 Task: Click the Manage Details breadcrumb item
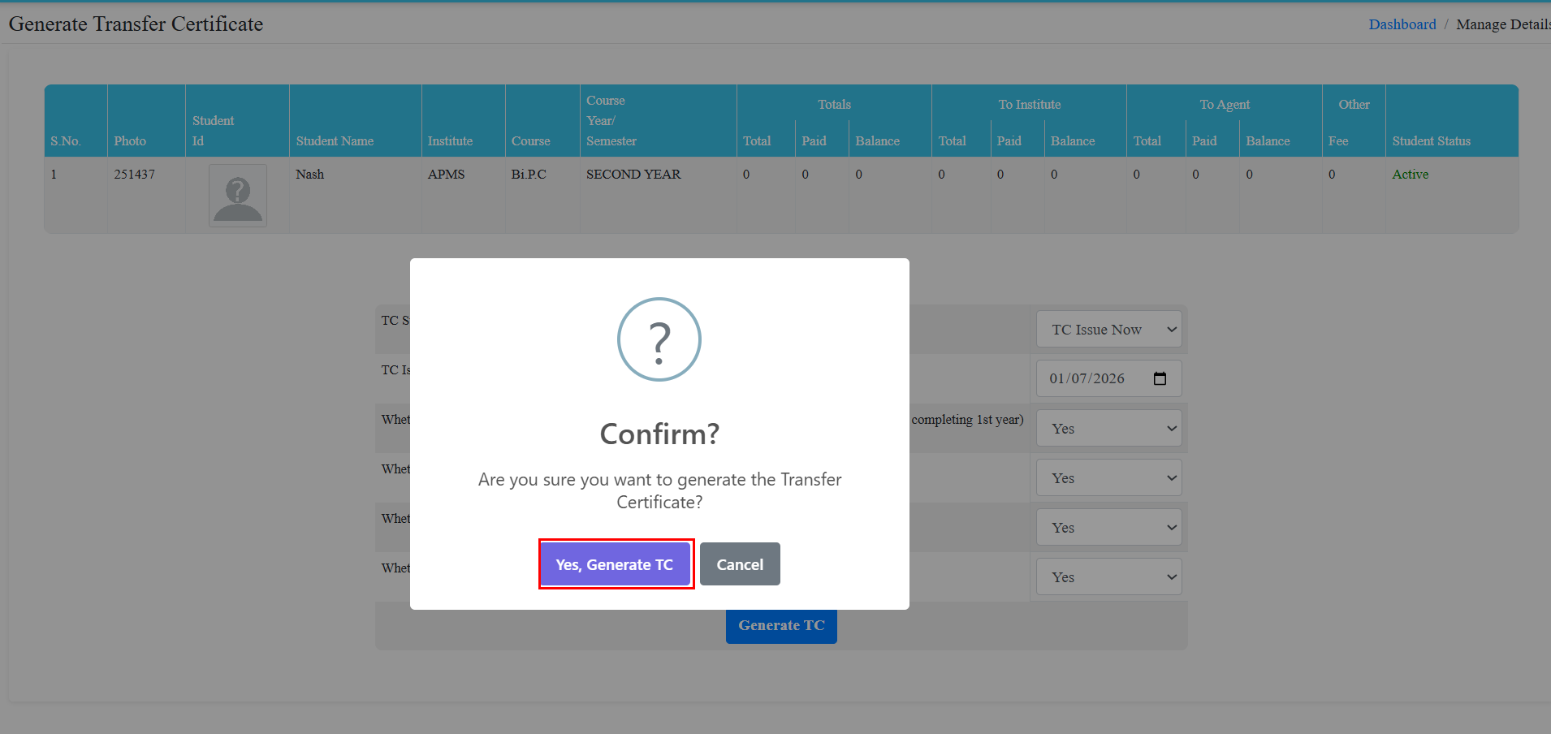click(x=1501, y=24)
